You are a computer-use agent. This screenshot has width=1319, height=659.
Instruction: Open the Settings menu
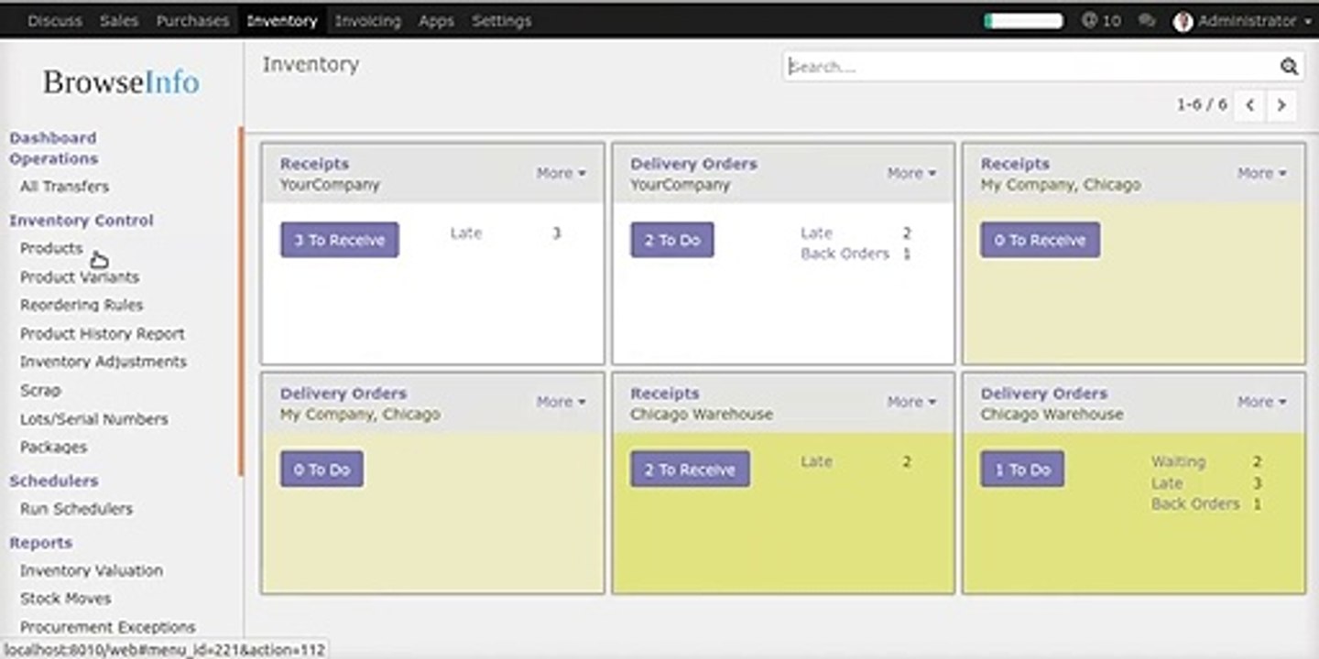point(502,20)
